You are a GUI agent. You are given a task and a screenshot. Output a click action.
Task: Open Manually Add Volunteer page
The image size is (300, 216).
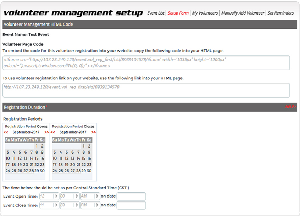pyautogui.click(x=243, y=13)
